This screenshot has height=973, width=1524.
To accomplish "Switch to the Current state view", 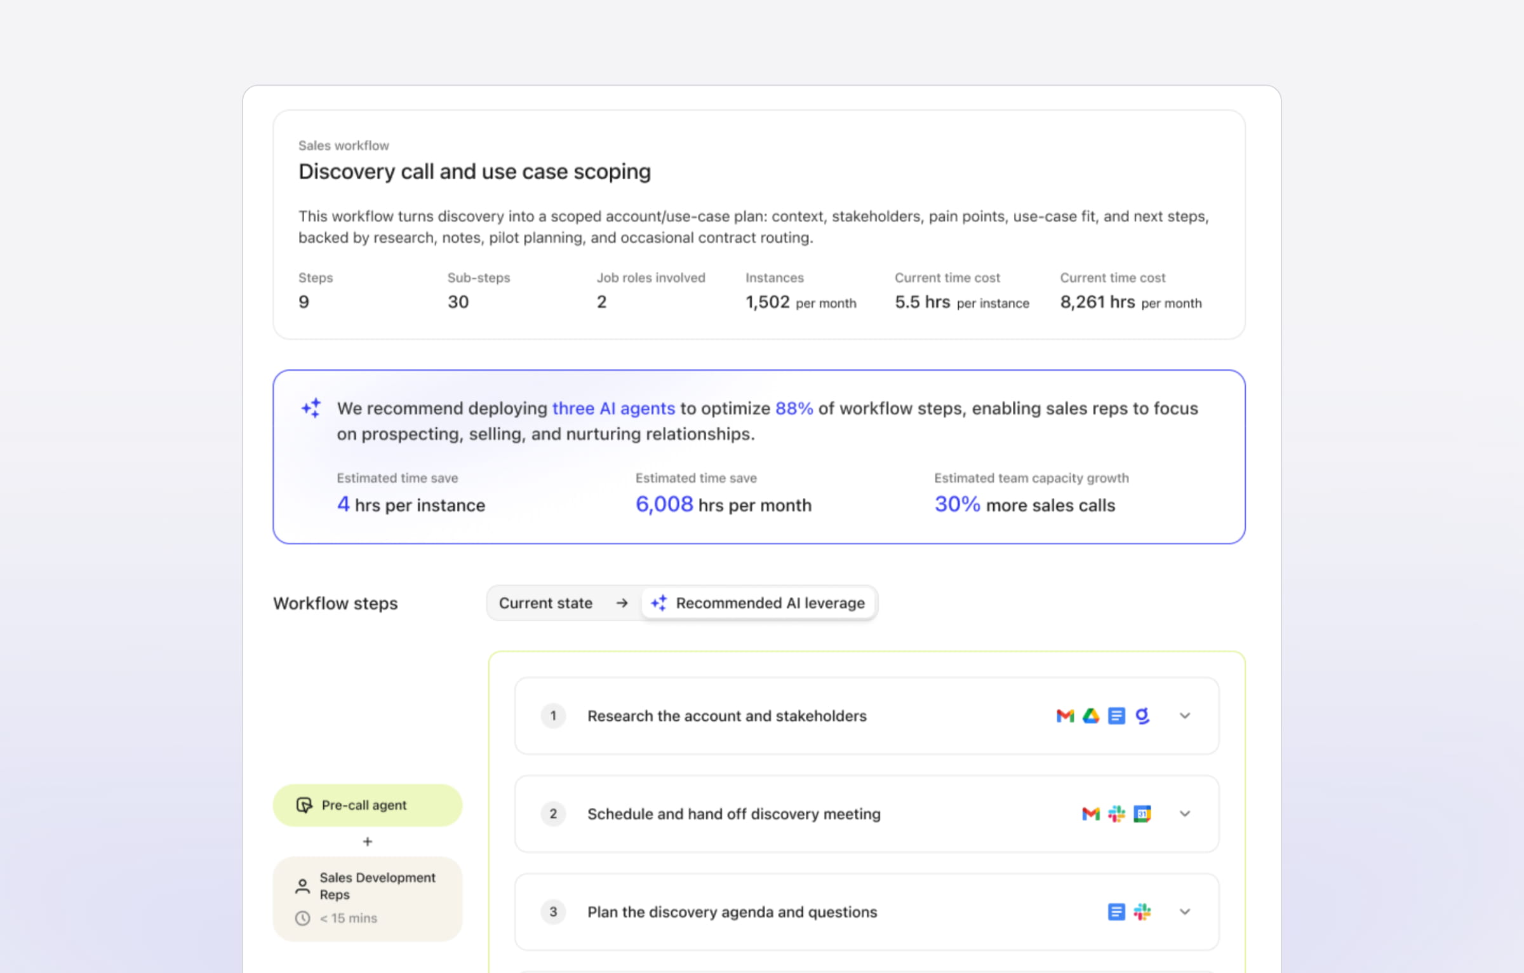I will point(546,603).
